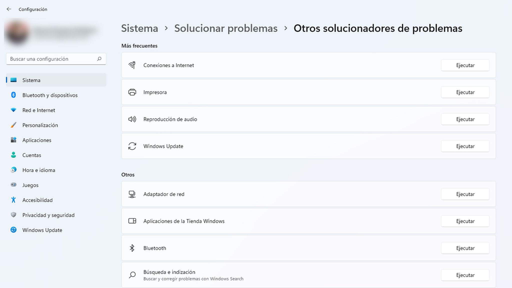Image resolution: width=512 pixels, height=288 pixels.
Task: Navigate back using the arrow button
Action: 8,9
